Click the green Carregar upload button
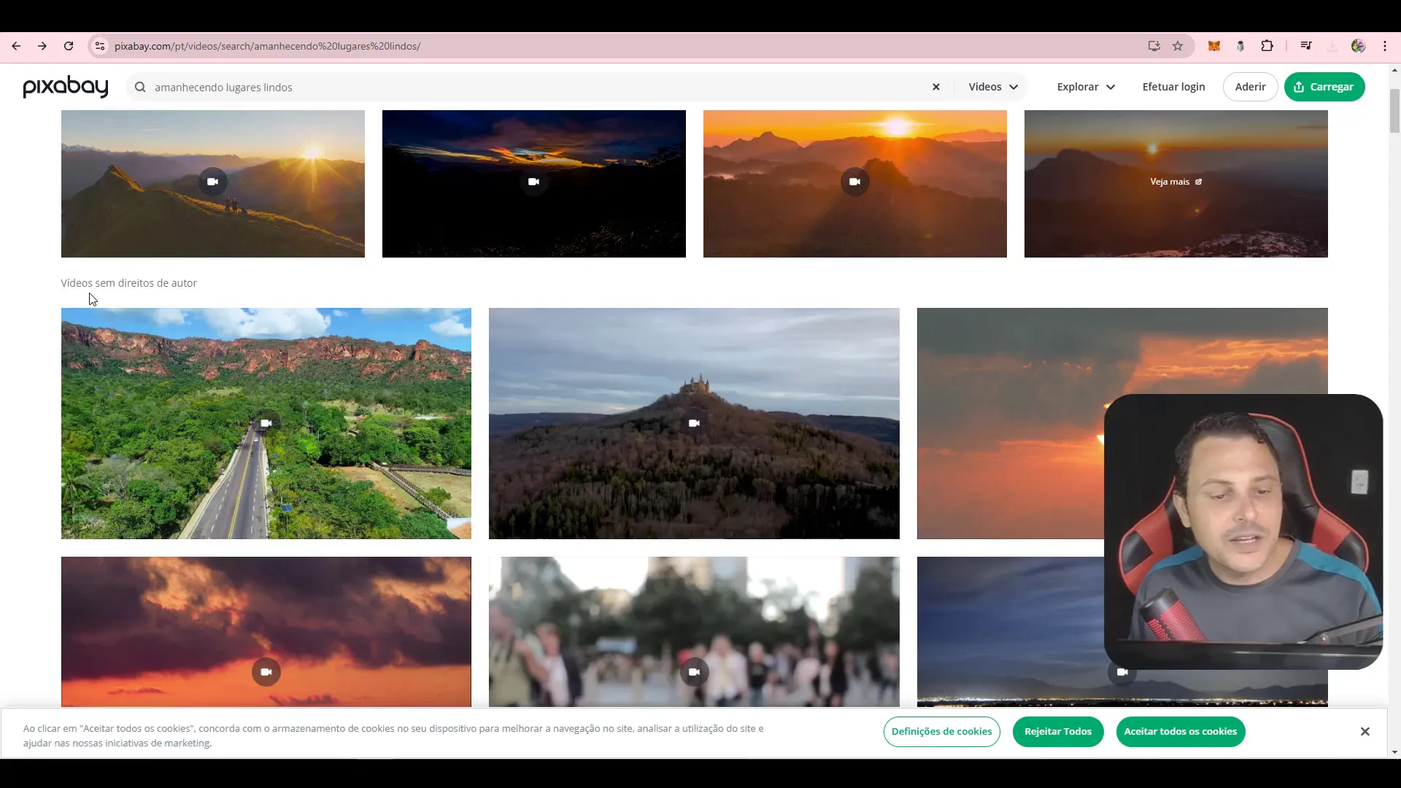This screenshot has width=1401, height=788. tap(1324, 87)
